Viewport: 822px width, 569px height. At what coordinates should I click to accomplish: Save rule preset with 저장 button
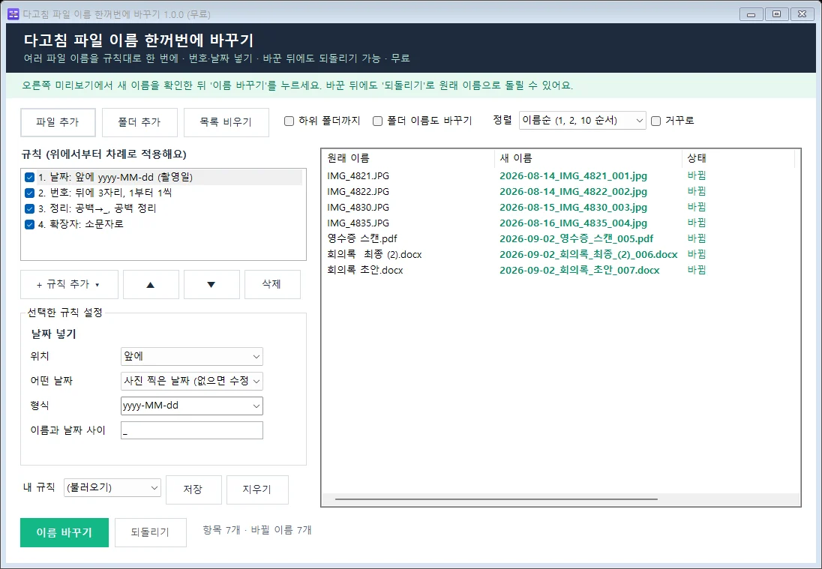pos(193,490)
